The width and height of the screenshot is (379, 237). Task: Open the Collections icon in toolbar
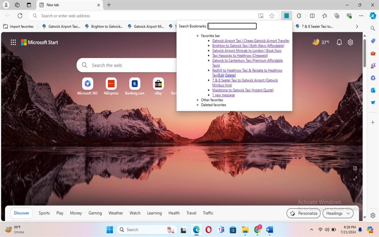click(x=337, y=16)
